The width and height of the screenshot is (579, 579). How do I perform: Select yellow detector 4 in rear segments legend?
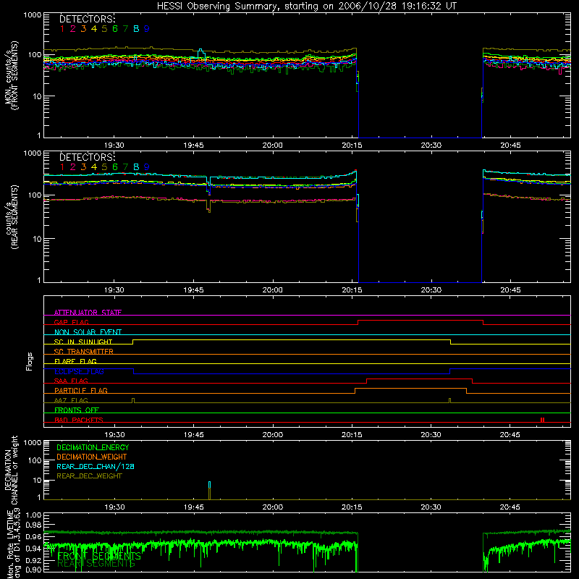coord(94,167)
